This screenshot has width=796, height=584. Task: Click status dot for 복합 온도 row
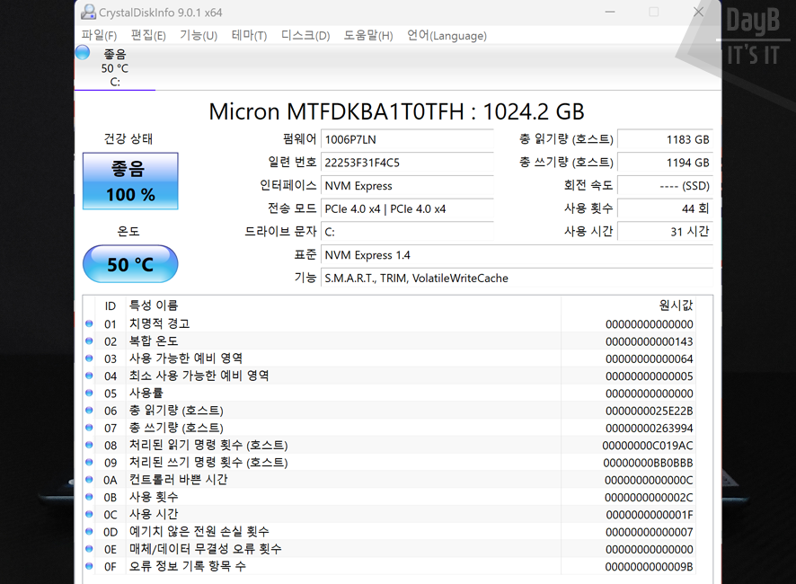pos(89,341)
